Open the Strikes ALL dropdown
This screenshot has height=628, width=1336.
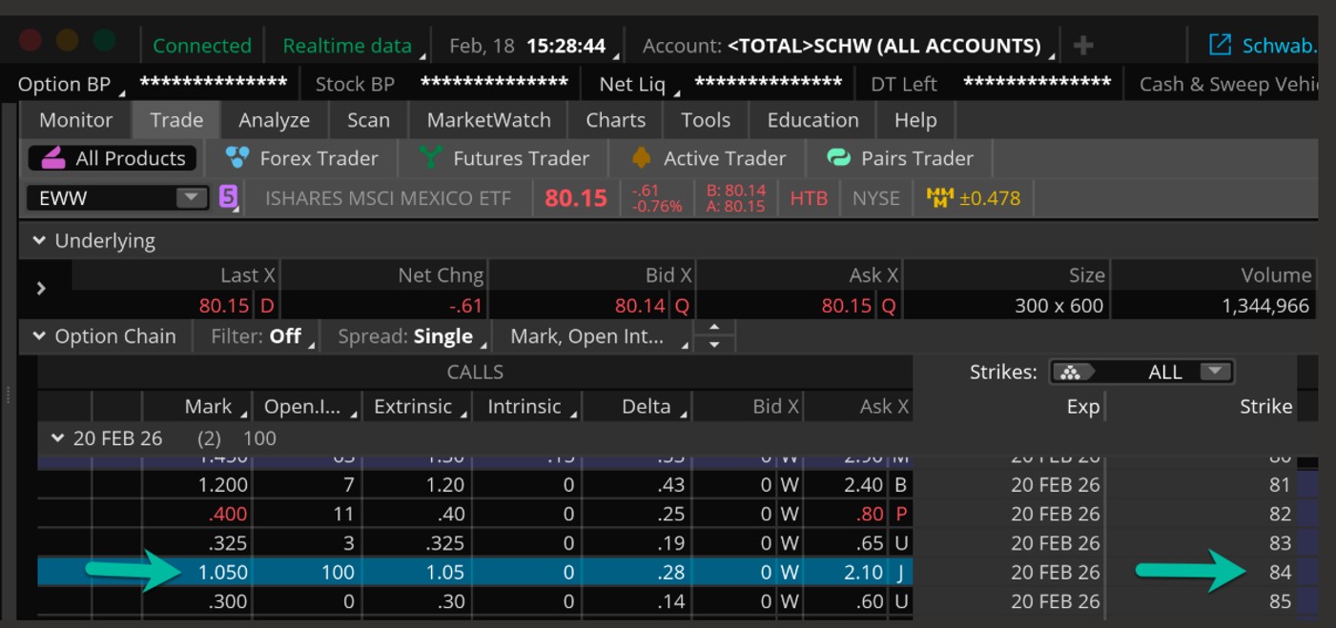click(1214, 372)
